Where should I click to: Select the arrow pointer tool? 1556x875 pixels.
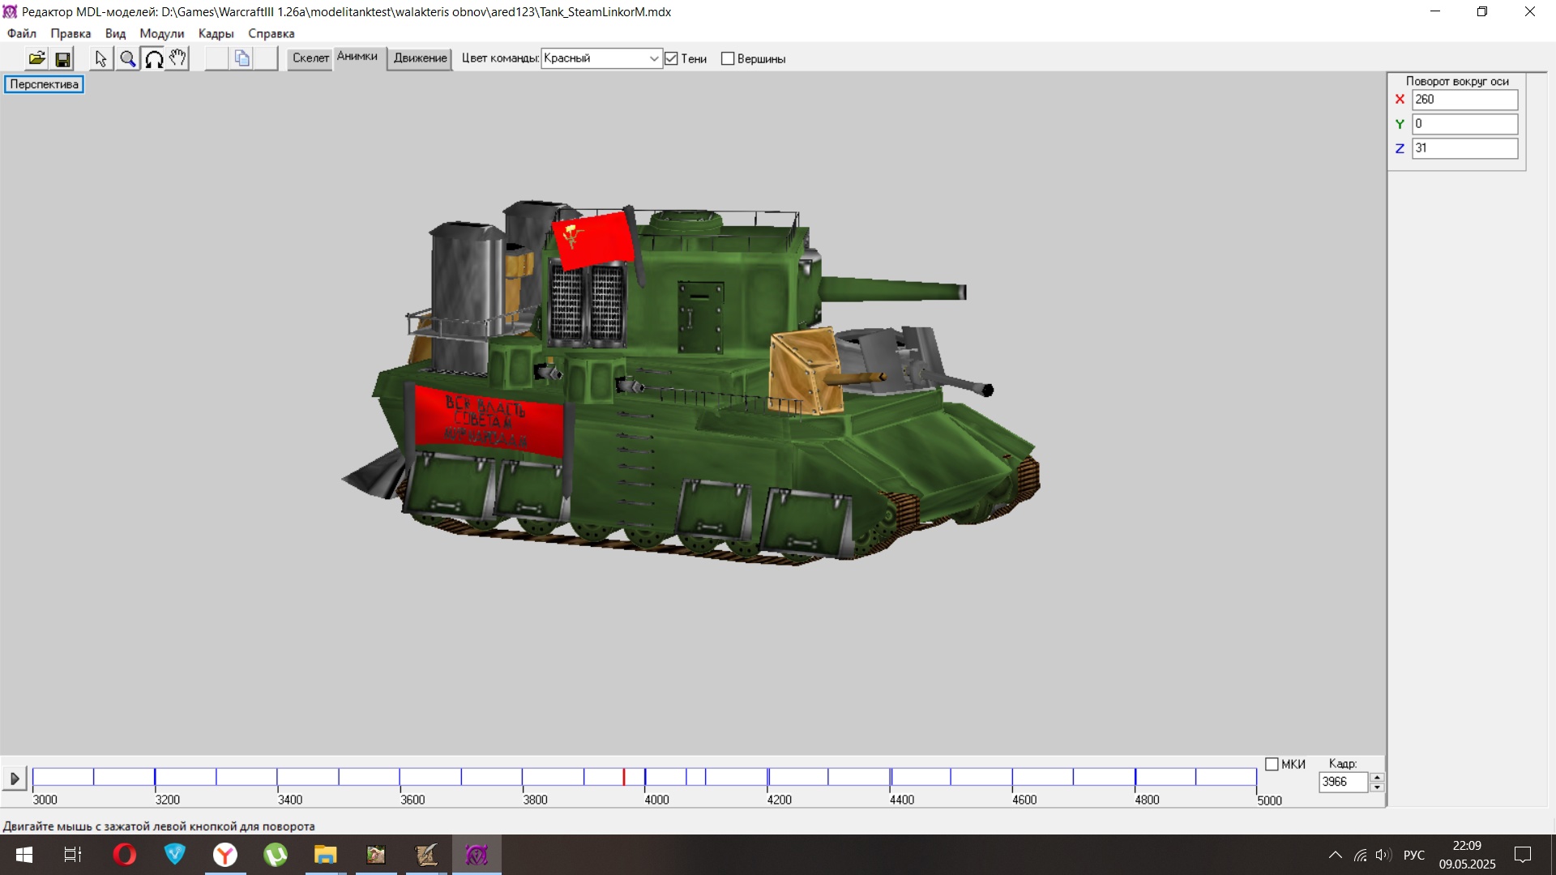(100, 58)
